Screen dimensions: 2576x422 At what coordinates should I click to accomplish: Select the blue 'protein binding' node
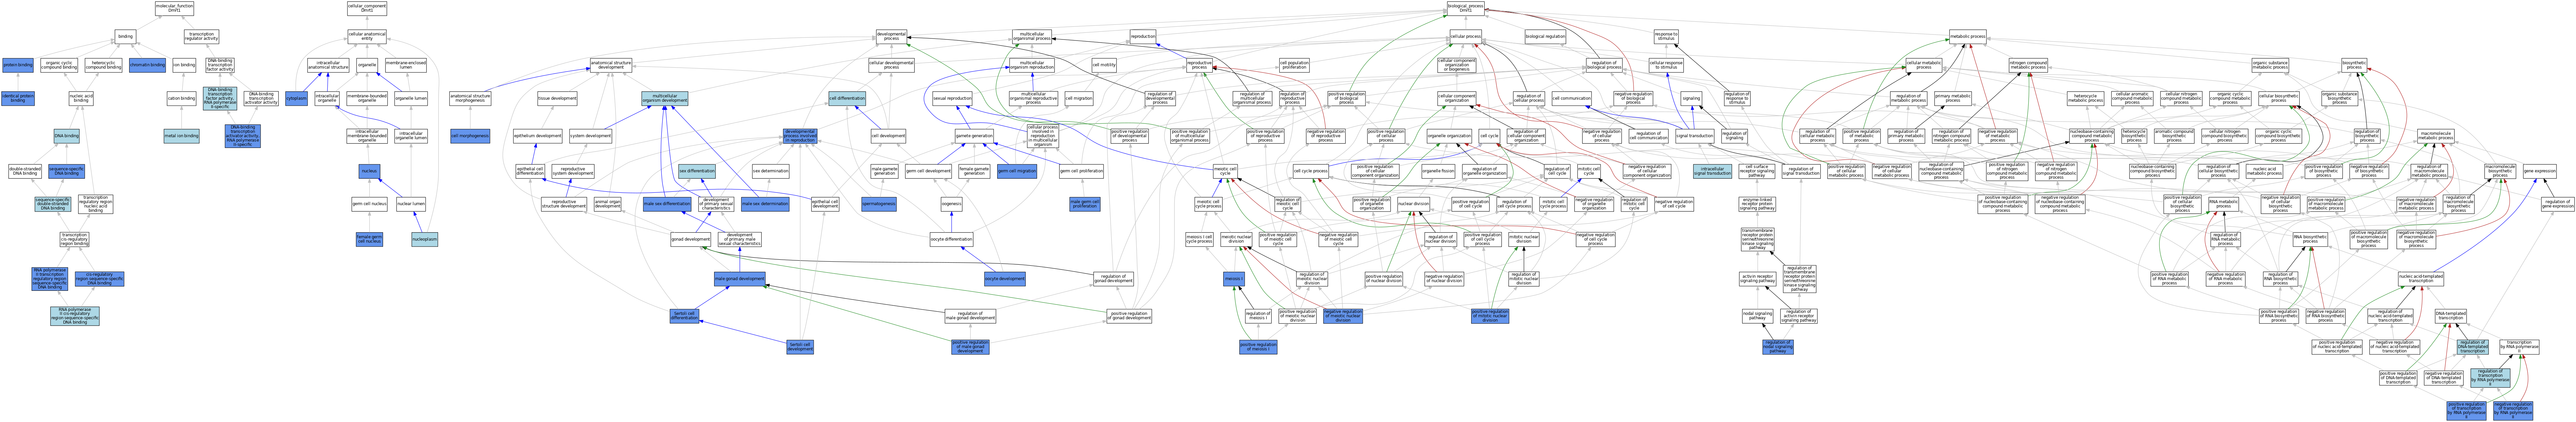(x=18, y=65)
